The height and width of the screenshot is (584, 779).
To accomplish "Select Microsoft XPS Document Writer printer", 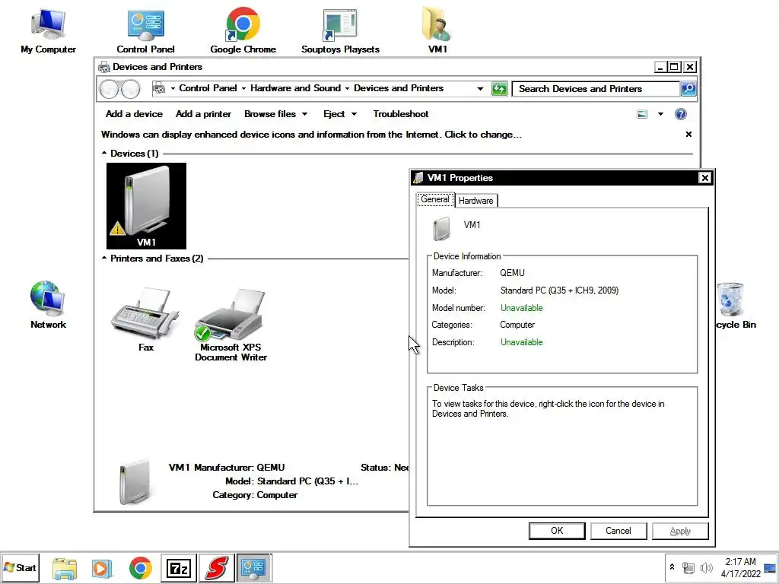I will click(x=231, y=325).
